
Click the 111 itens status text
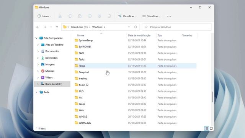click(41, 128)
